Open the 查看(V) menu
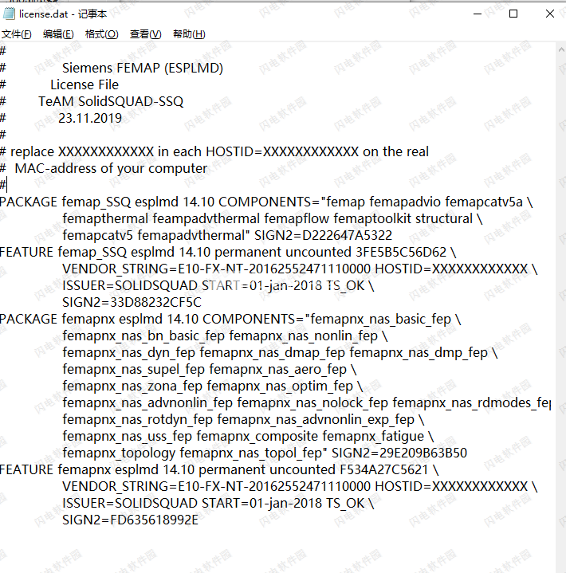Screen dimensions: 566x573 click(146, 34)
